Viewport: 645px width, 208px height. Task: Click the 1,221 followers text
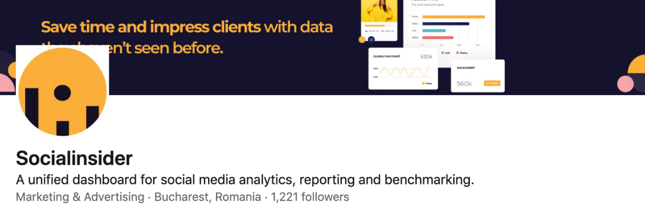click(x=310, y=197)
